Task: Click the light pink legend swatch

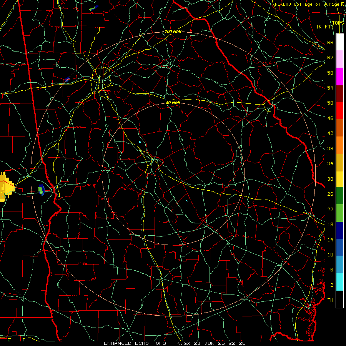Action: point(339,59)
